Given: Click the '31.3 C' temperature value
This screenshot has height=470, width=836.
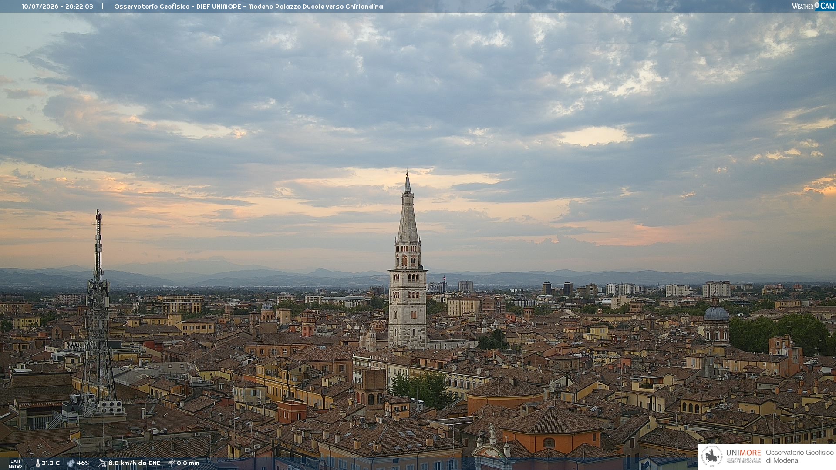Looking at the screenshot, I should 51,463.
